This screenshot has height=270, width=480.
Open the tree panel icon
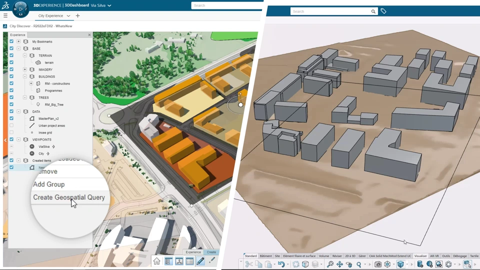tap(168, 261)
